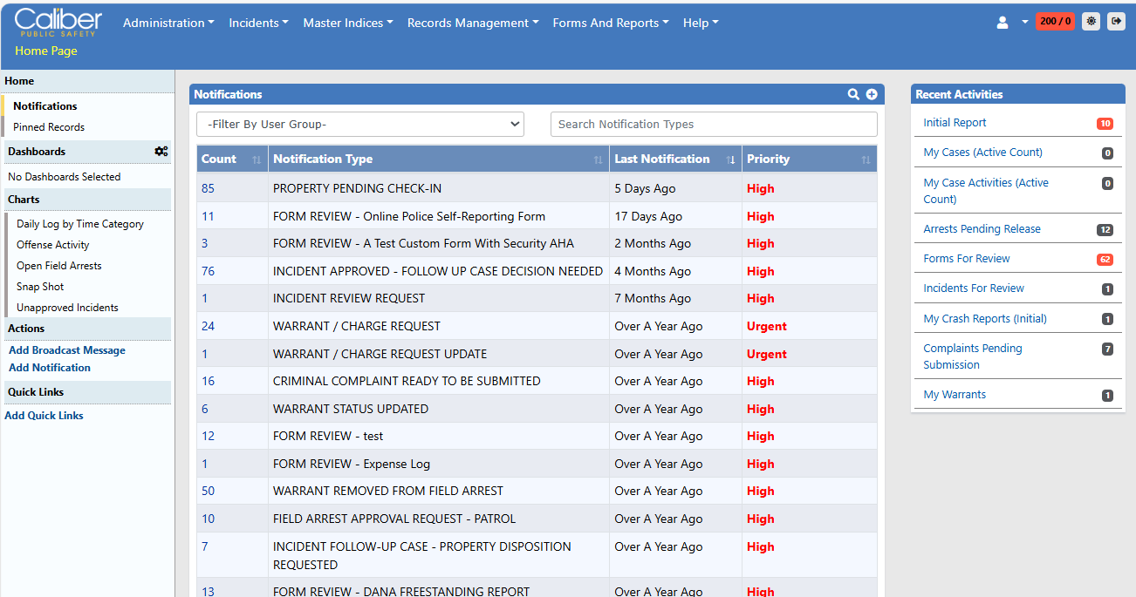Screen dimensions: 1136x597
Task: Click the logout icon
Action: (x=1116, y=22)
